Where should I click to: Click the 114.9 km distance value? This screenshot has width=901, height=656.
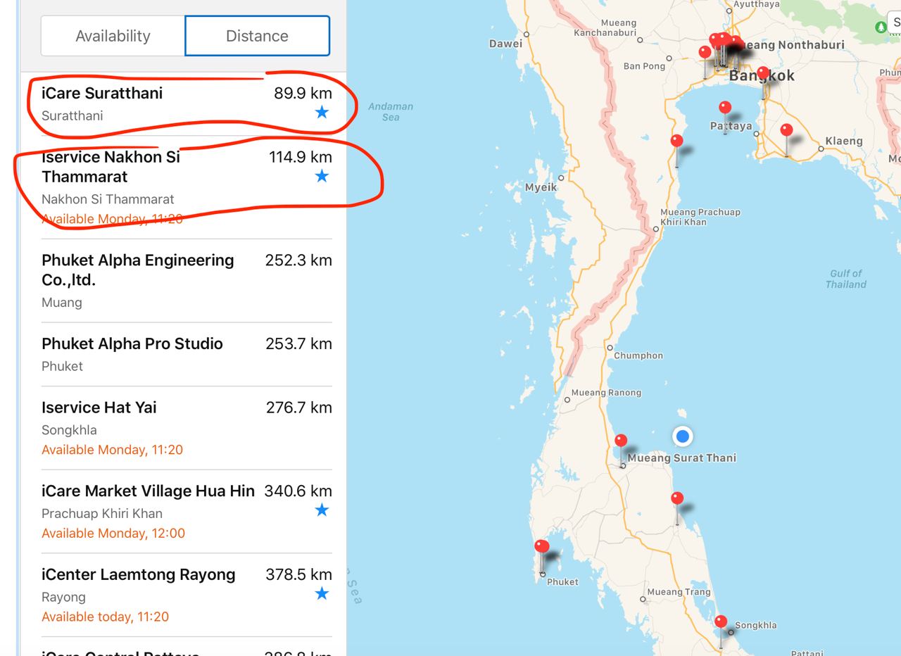click(x=301, y=157)
